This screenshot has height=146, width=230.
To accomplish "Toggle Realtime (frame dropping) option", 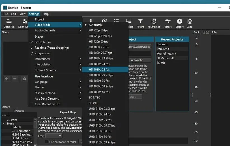I will click(x=55, y=48).
